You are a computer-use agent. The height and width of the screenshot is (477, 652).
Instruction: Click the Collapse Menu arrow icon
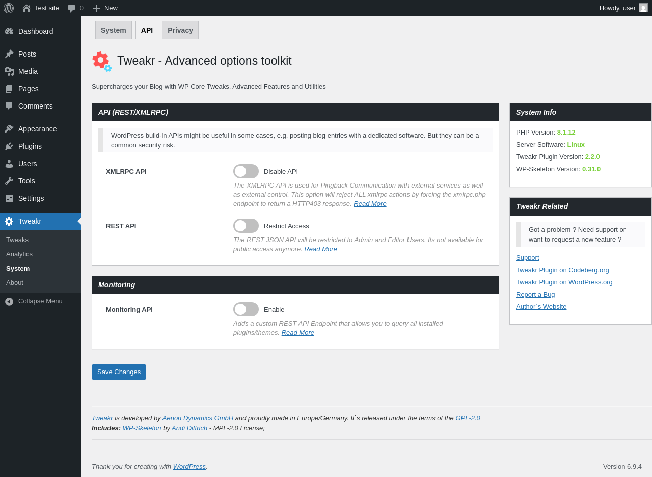9,301
